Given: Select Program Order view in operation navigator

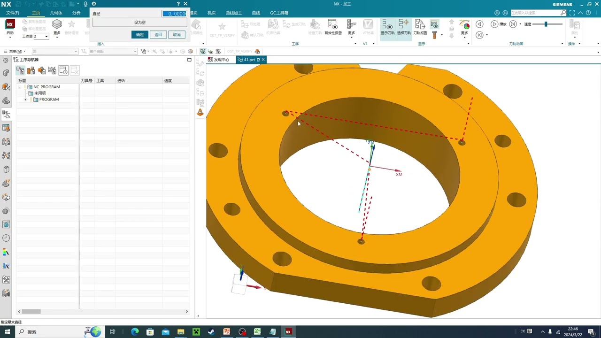Looking at the screenshot, I should coord(20,70).
